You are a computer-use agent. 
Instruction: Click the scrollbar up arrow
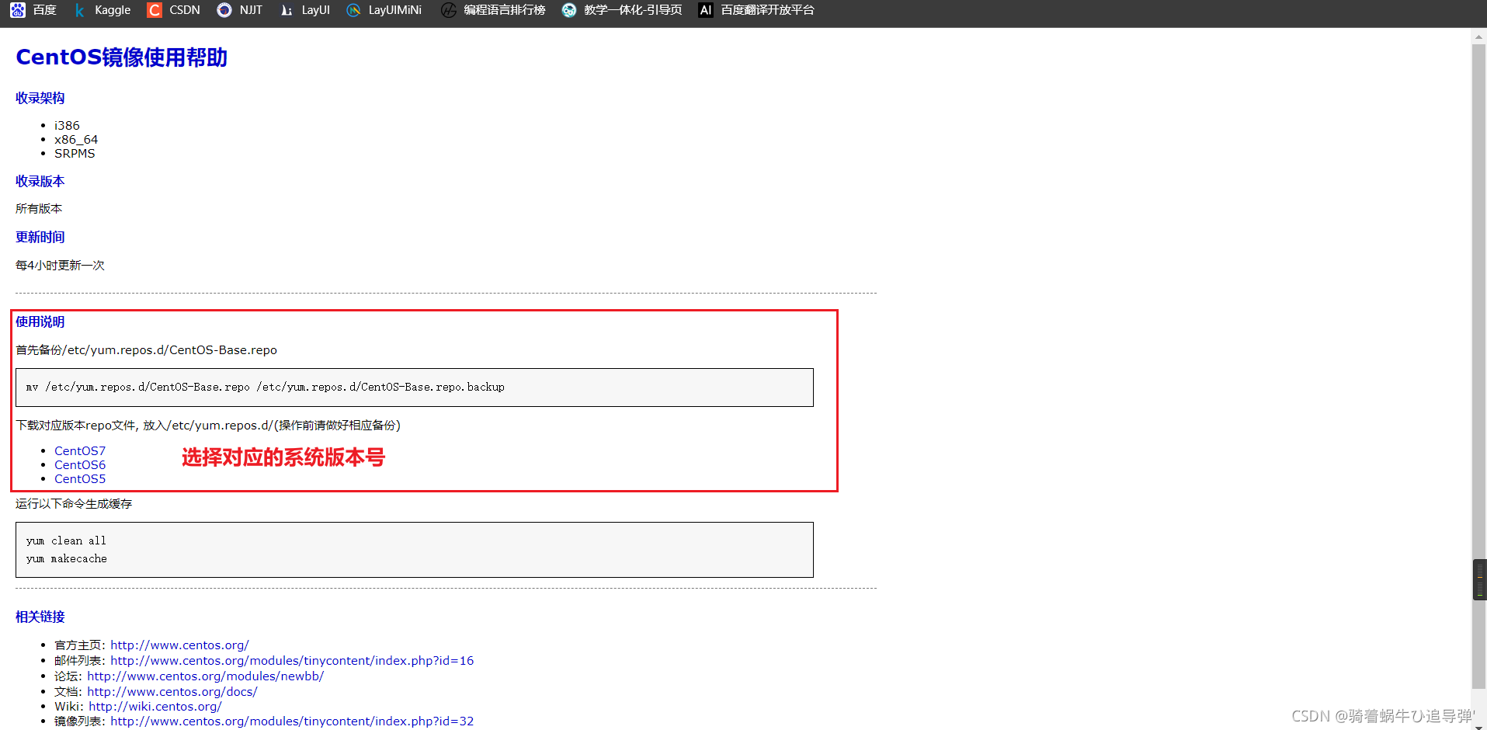point(1479,36)
